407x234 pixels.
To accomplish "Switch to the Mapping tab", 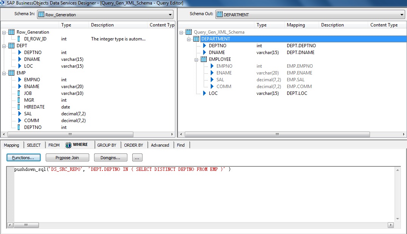I will [x=11, y=145].
